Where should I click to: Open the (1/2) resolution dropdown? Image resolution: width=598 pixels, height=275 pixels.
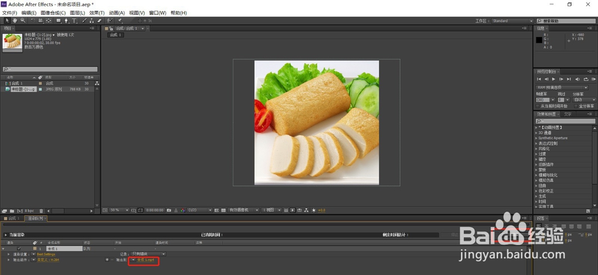(x=200, y=210)
